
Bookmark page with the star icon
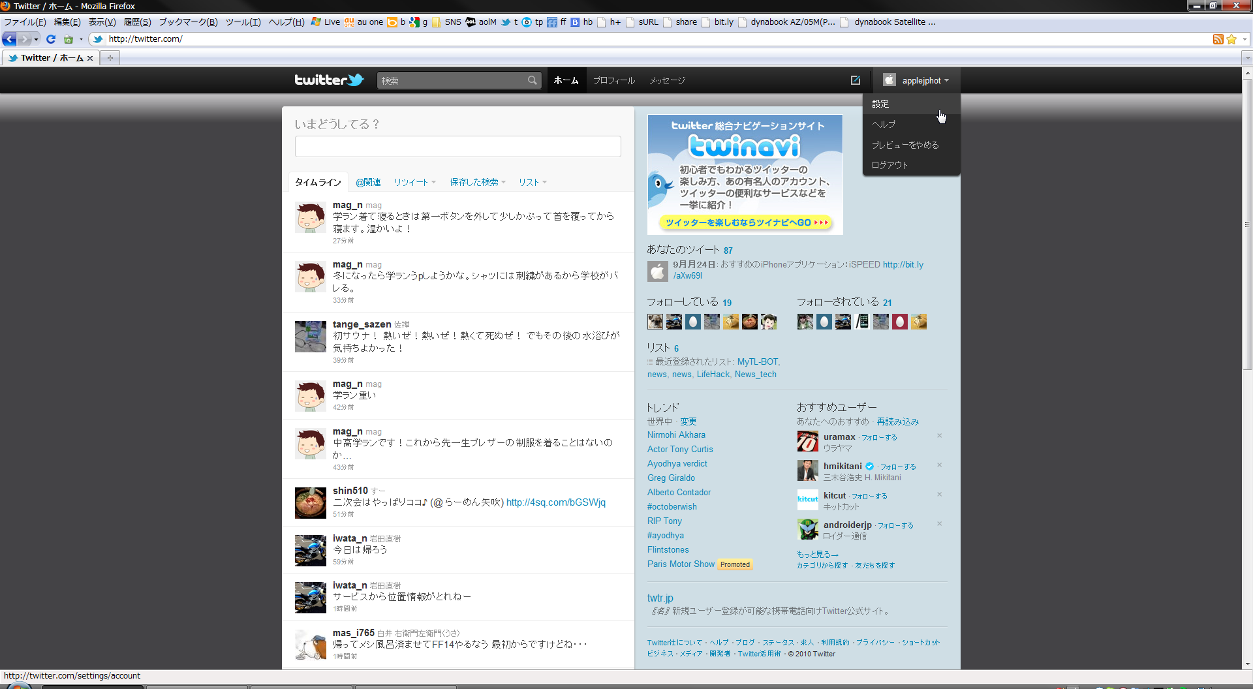tap(1231, 39)
